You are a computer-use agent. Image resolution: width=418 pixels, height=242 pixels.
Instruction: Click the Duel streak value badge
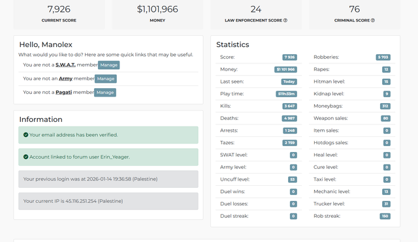(x=293, y=216)
